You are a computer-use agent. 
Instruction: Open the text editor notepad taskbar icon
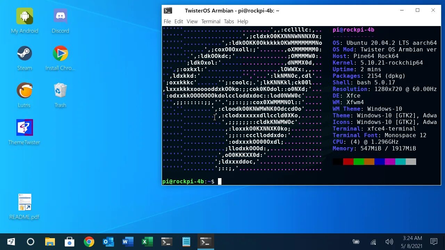tap(186, 242)
